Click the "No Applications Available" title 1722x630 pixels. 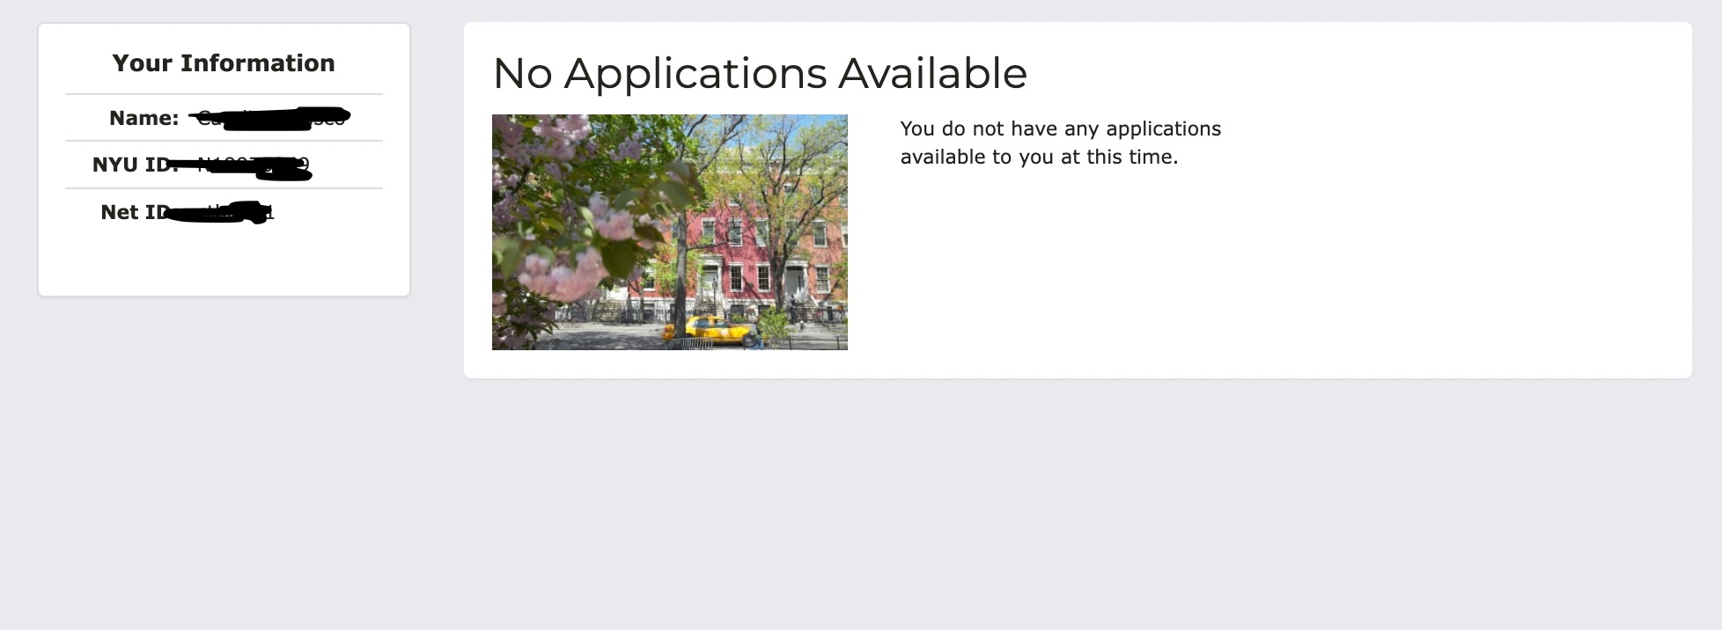(x=759, y=73)
